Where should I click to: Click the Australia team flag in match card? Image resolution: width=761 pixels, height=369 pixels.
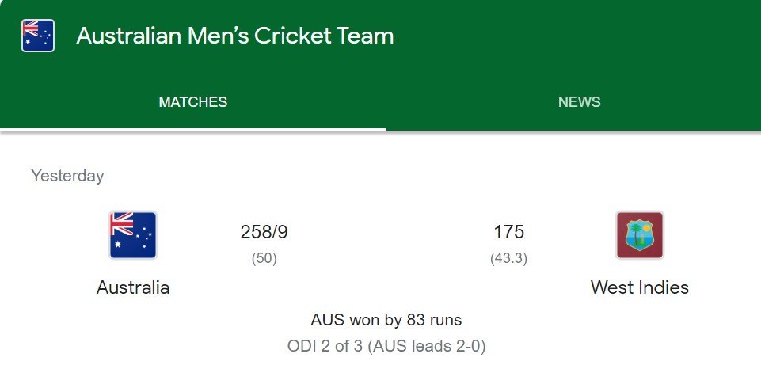coord(133,235)
